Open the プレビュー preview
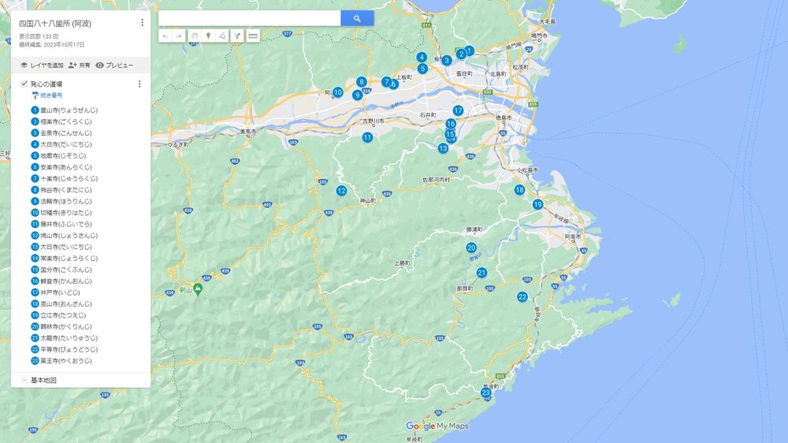Viewport: 788px width, 443px height. (x=114, y=65)
